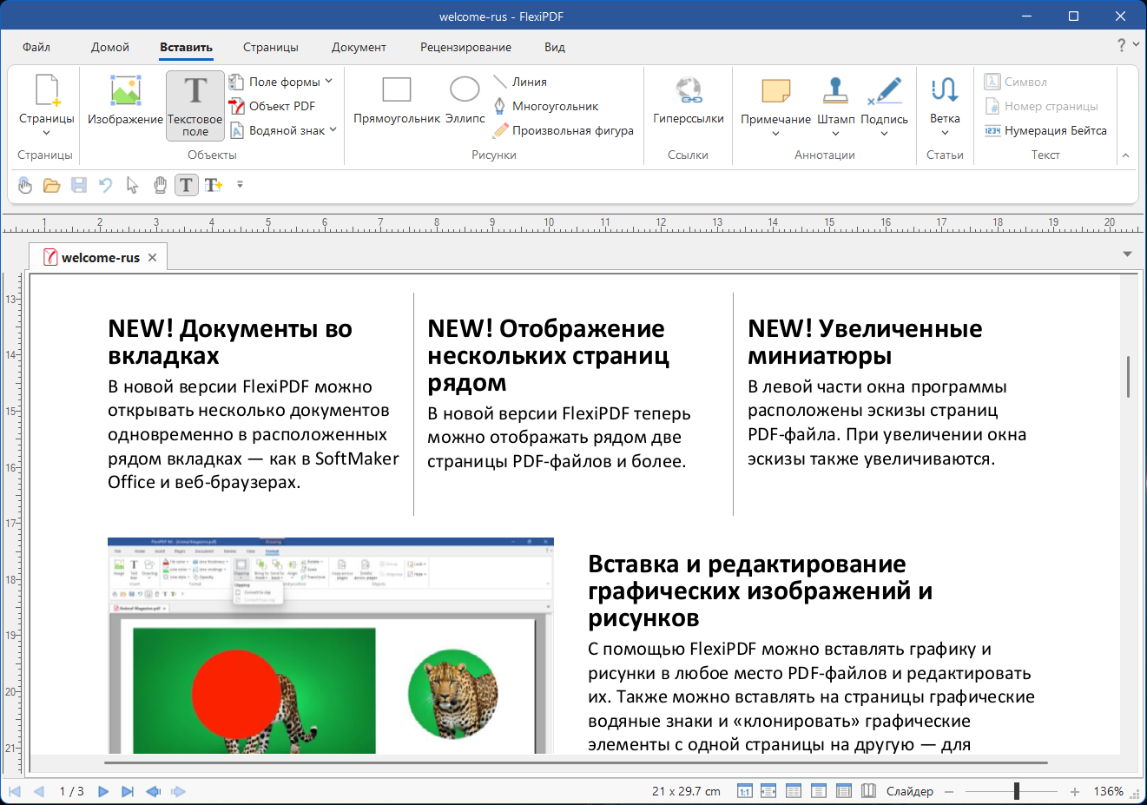Click the zoom slider handle
The height and width of the screenshot is (805, 1147).
(x=1016, y=791)
